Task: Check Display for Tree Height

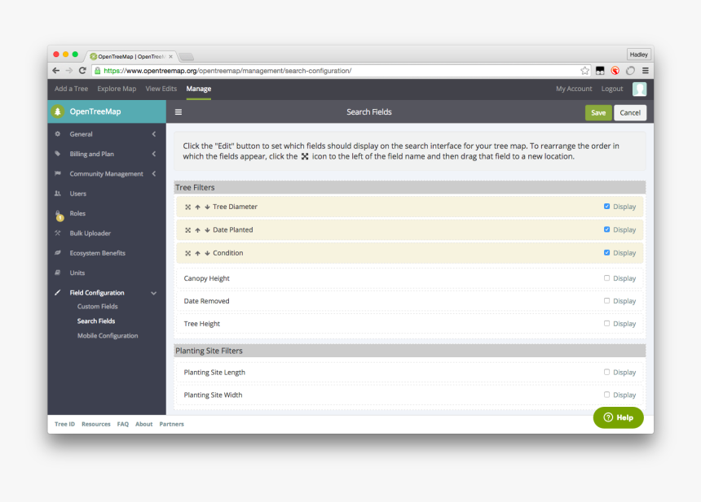Action: [606, 324]
